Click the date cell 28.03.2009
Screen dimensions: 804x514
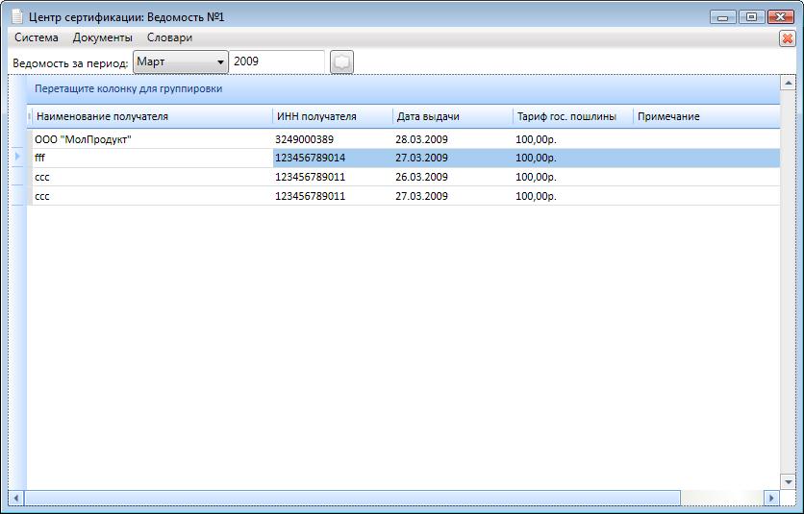[x=452, y=139]
